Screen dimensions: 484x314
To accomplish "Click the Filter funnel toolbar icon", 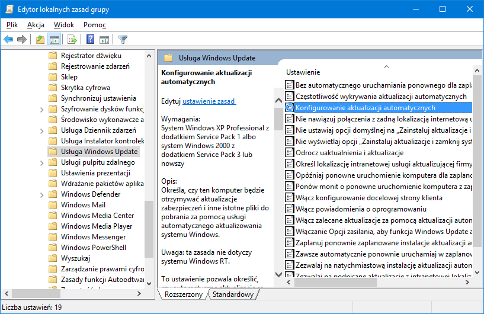I will point(123,40).
